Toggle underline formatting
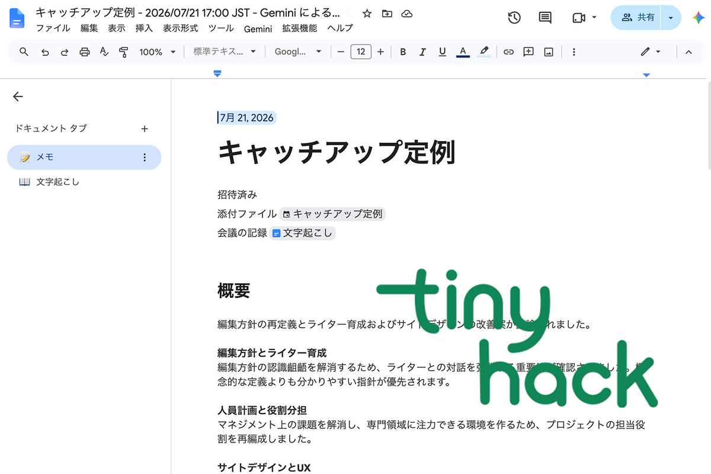 (442, 52)
